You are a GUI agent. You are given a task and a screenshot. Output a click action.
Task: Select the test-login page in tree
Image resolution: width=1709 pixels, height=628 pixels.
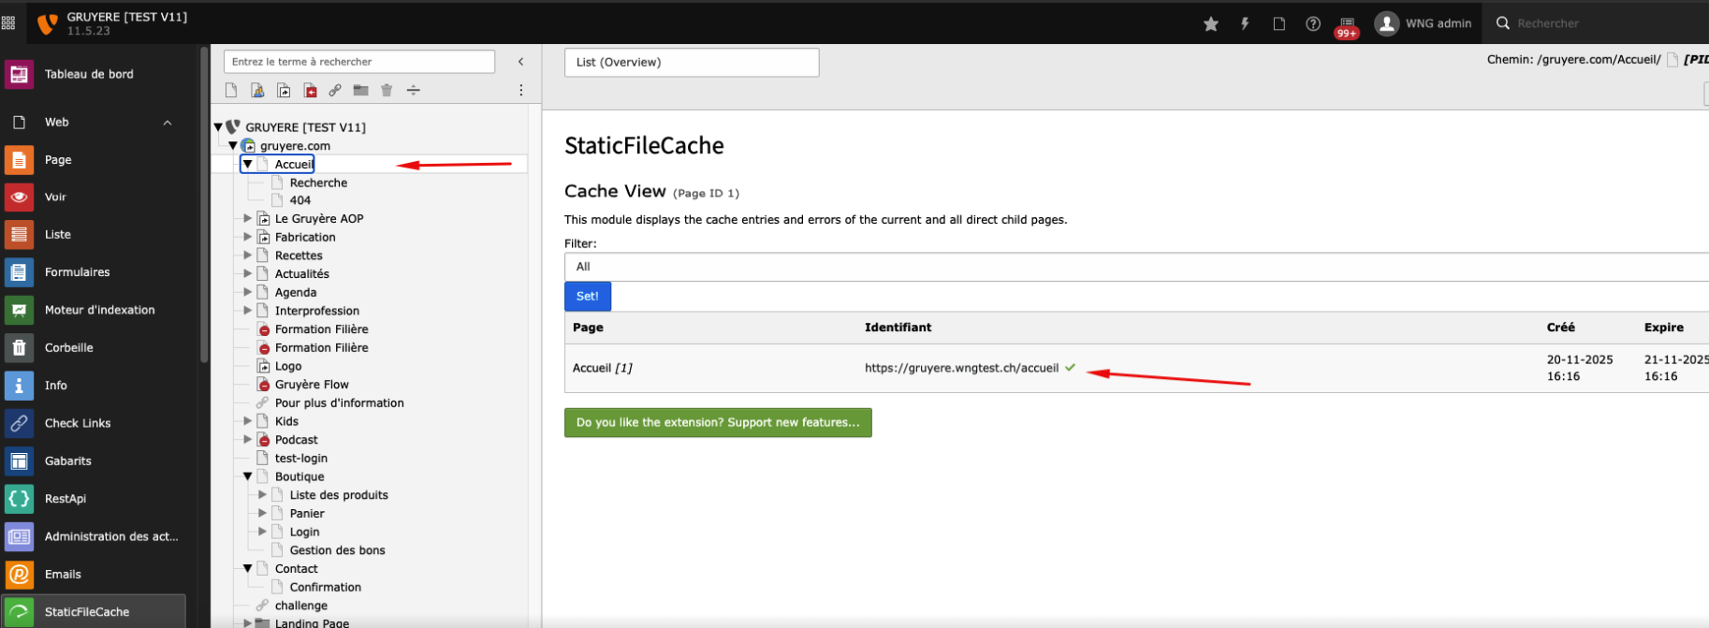(301, 458)
